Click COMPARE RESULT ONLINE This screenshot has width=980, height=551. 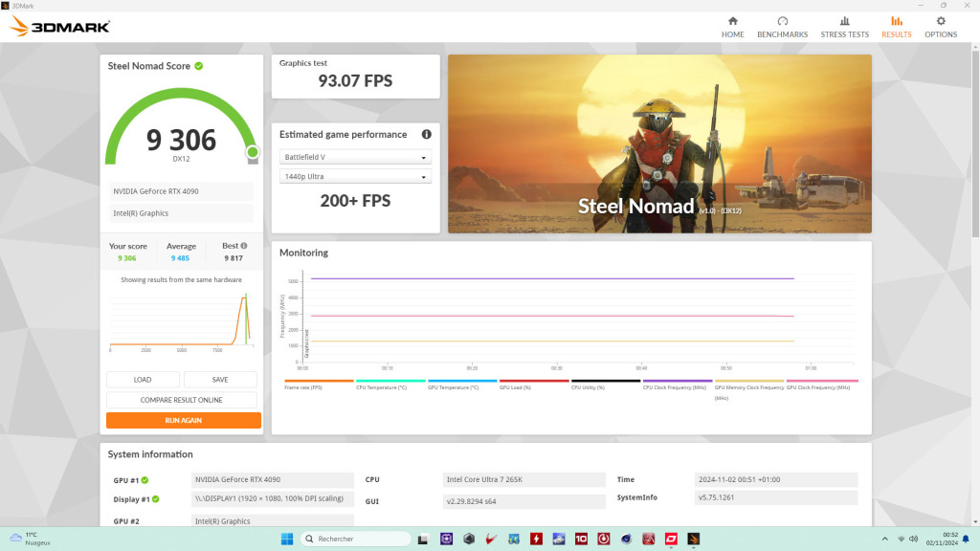[x=181, y=400]
